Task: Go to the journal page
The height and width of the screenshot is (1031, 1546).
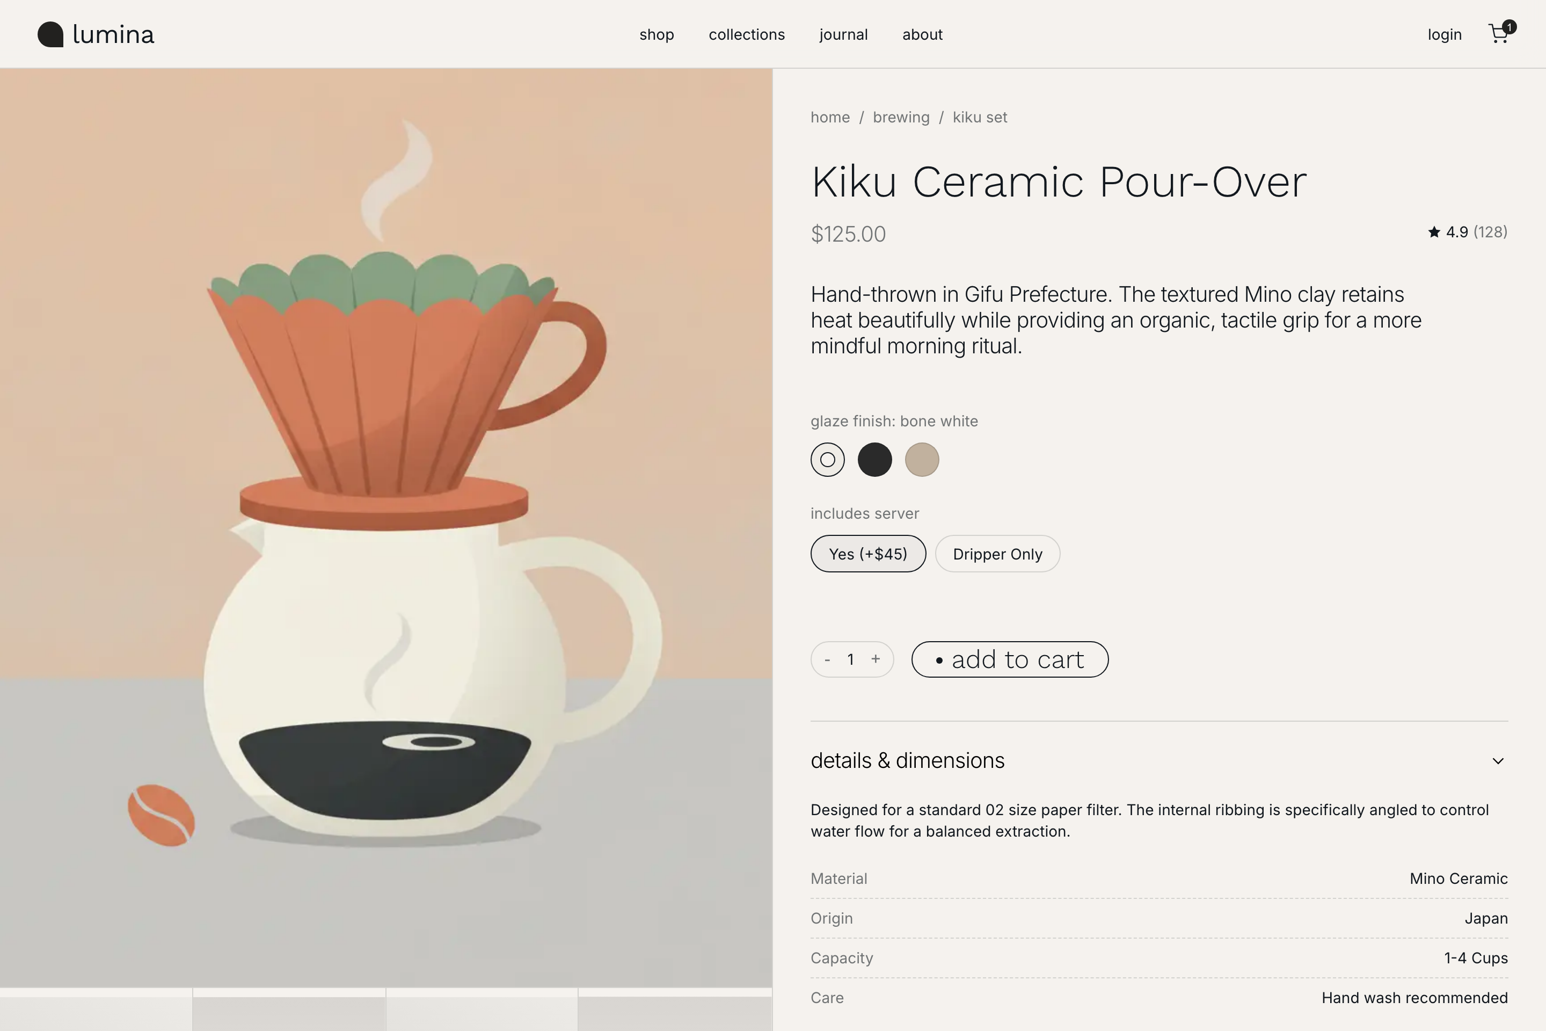Action: (x=843, y=34)
